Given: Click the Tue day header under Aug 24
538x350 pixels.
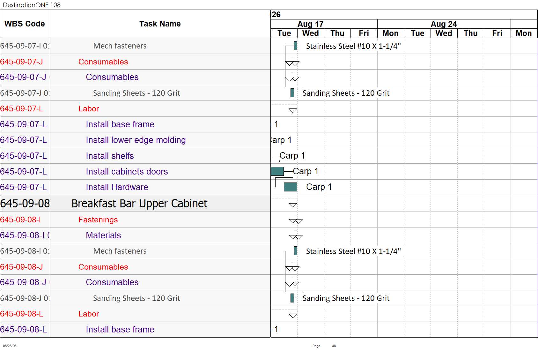Looking at the screenshot, I should click(417, 33).
